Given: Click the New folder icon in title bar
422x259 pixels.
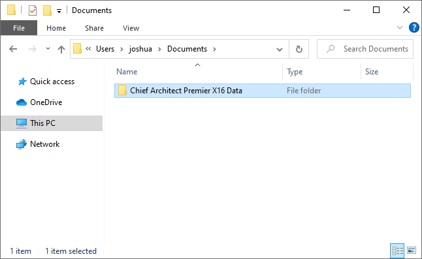Looking at the screenshot, I should point(48,10).
